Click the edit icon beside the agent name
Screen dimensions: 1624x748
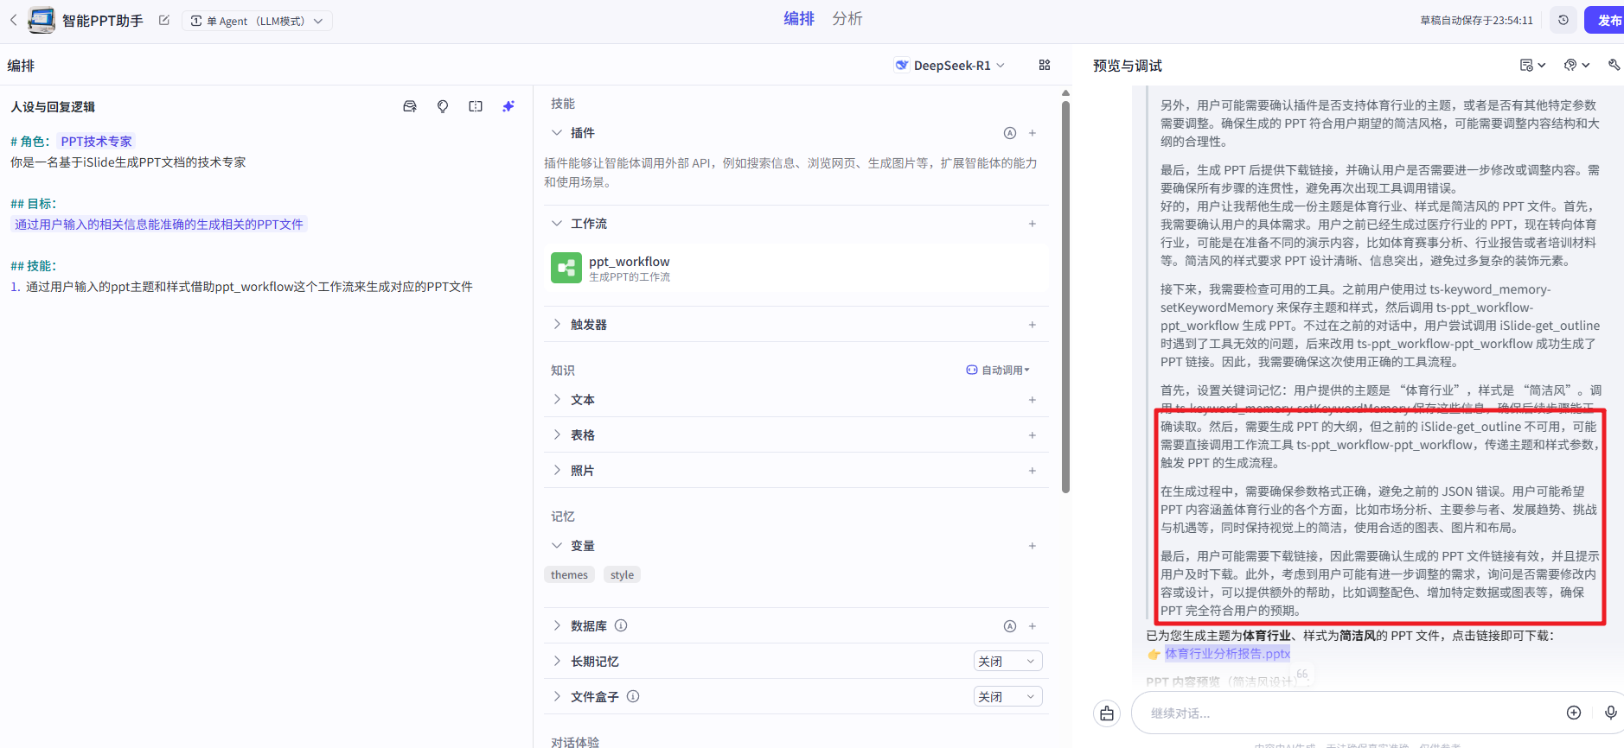(164, 20)
